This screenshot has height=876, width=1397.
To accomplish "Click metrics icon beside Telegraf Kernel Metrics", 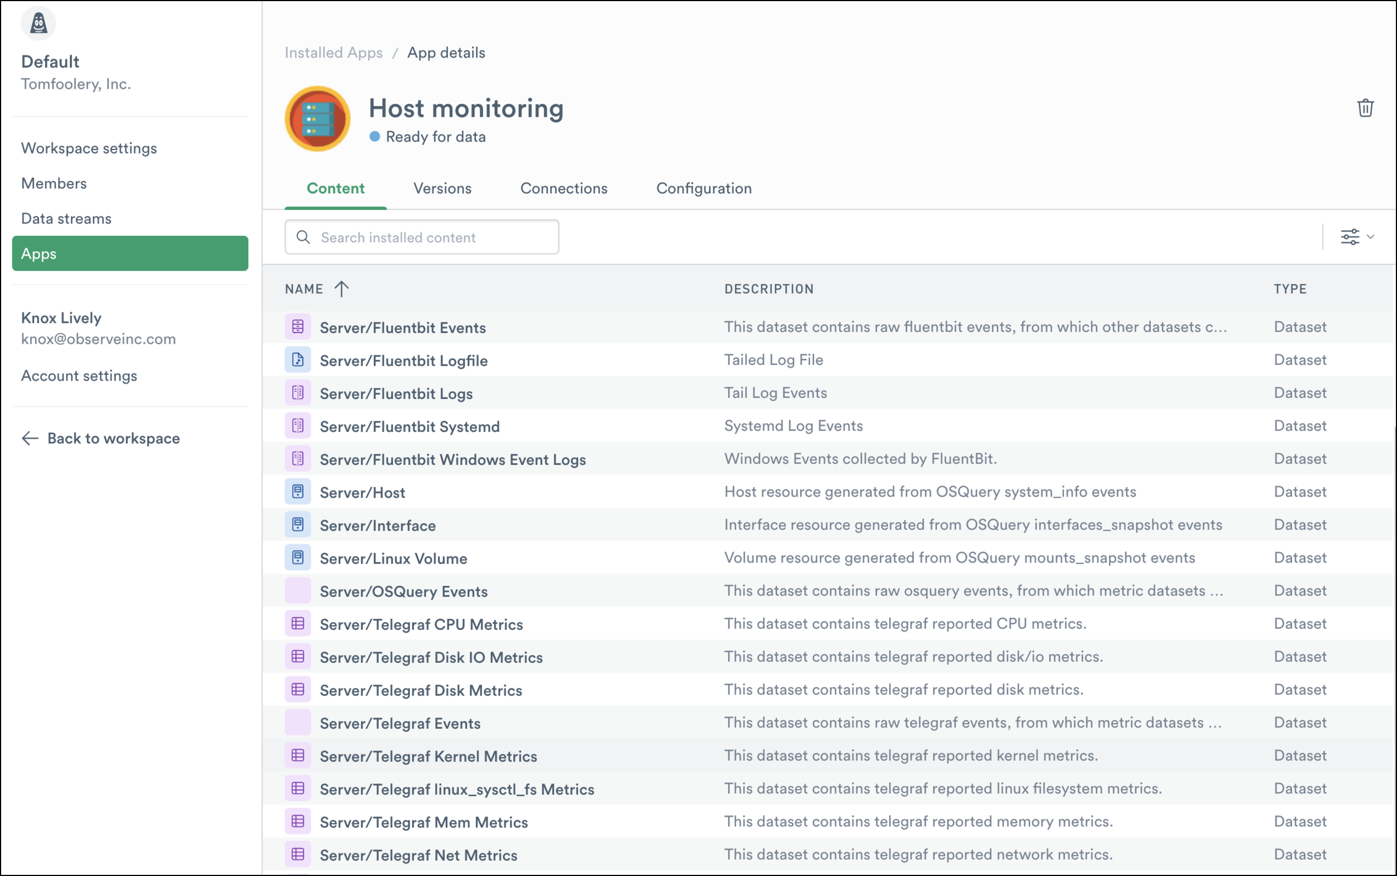I will pyautogui.click(x=298, y=756).
